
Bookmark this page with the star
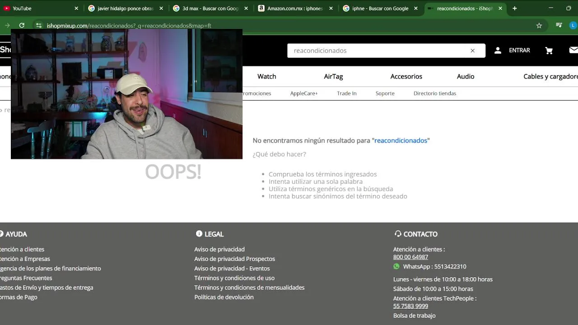539,26
